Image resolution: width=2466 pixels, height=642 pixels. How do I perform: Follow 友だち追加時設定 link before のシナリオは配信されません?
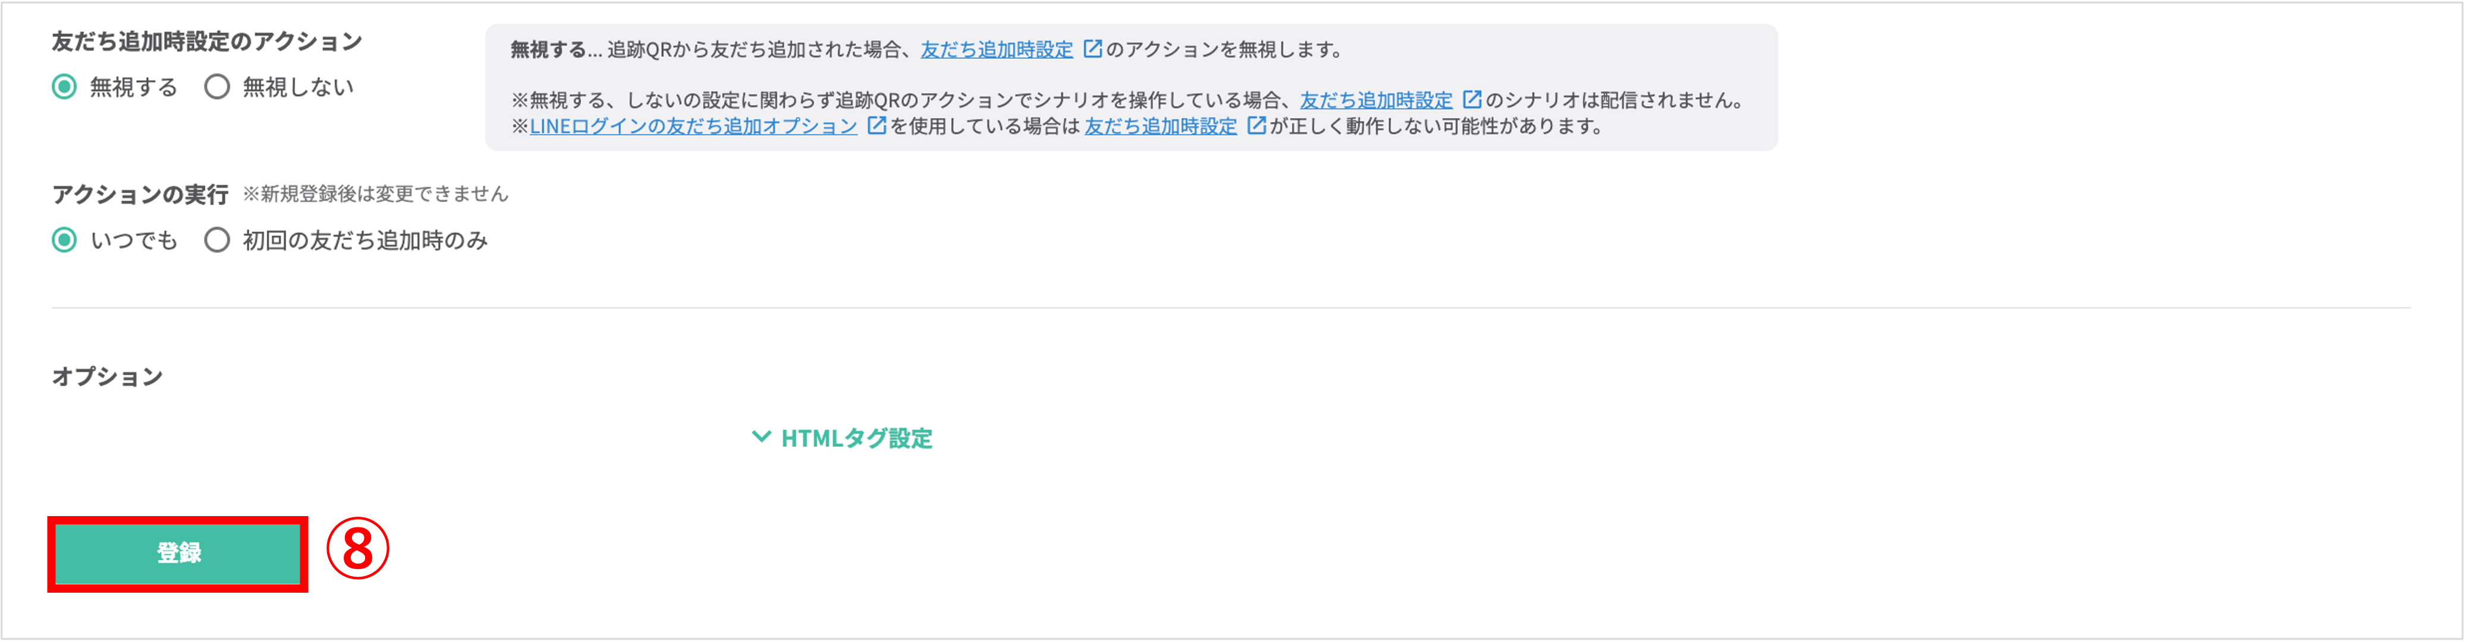1375,100
